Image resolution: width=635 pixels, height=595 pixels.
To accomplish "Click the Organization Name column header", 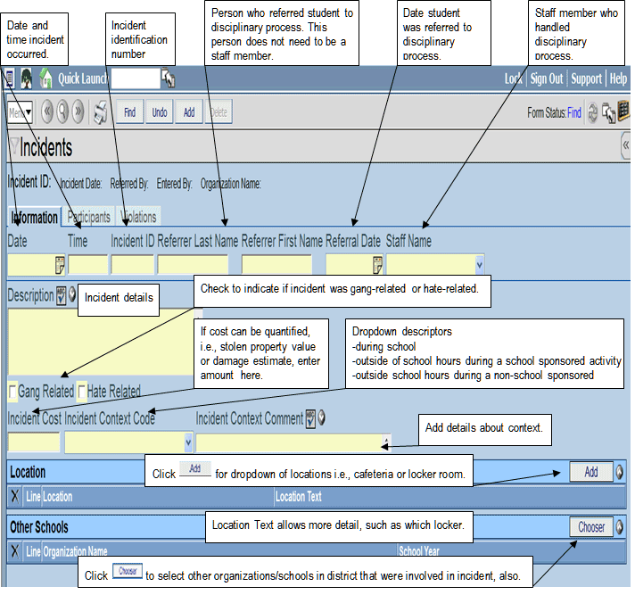I will click(x=75, y=551).
